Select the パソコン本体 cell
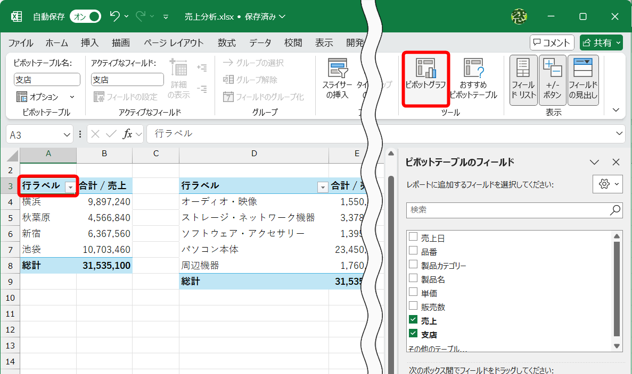632x374 pixels. (254, 250)
